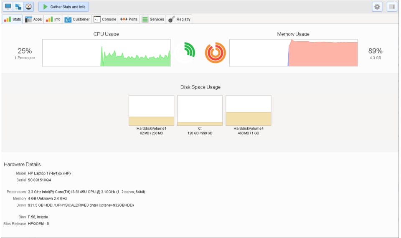Switch to the Stats tab

tap(13, 19)
